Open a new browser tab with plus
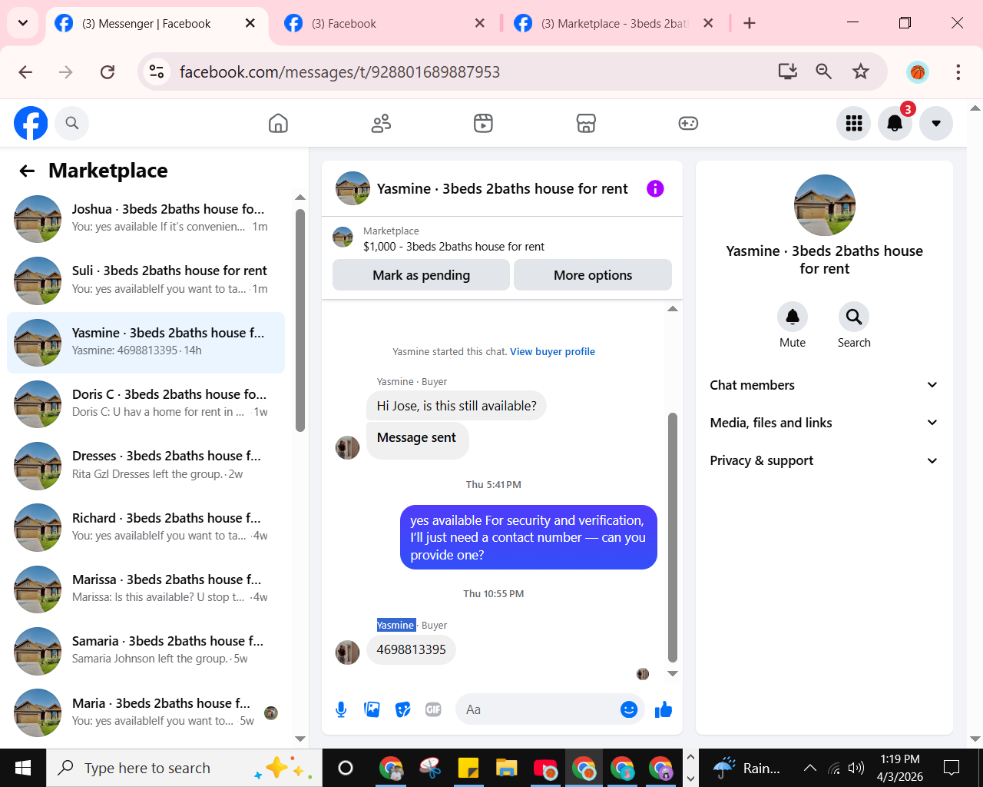 click(750, 23)
